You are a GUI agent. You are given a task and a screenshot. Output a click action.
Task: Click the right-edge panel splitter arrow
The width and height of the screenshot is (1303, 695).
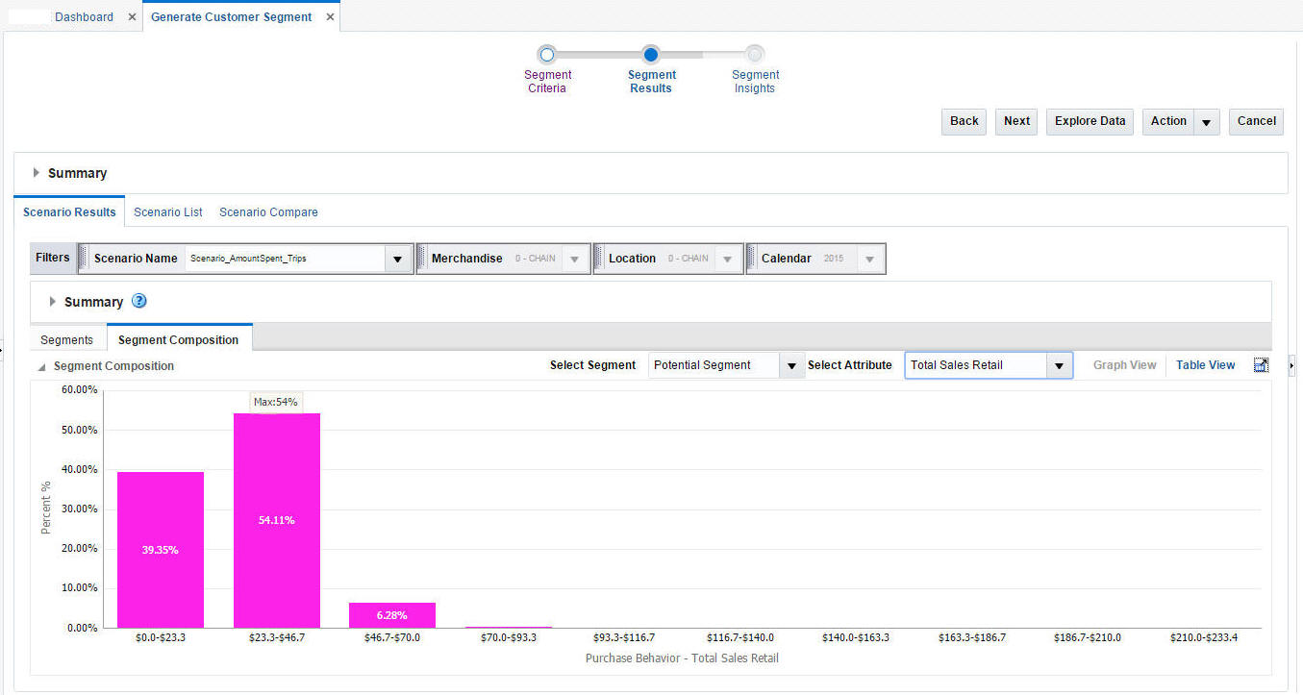tap(1291, 365)
